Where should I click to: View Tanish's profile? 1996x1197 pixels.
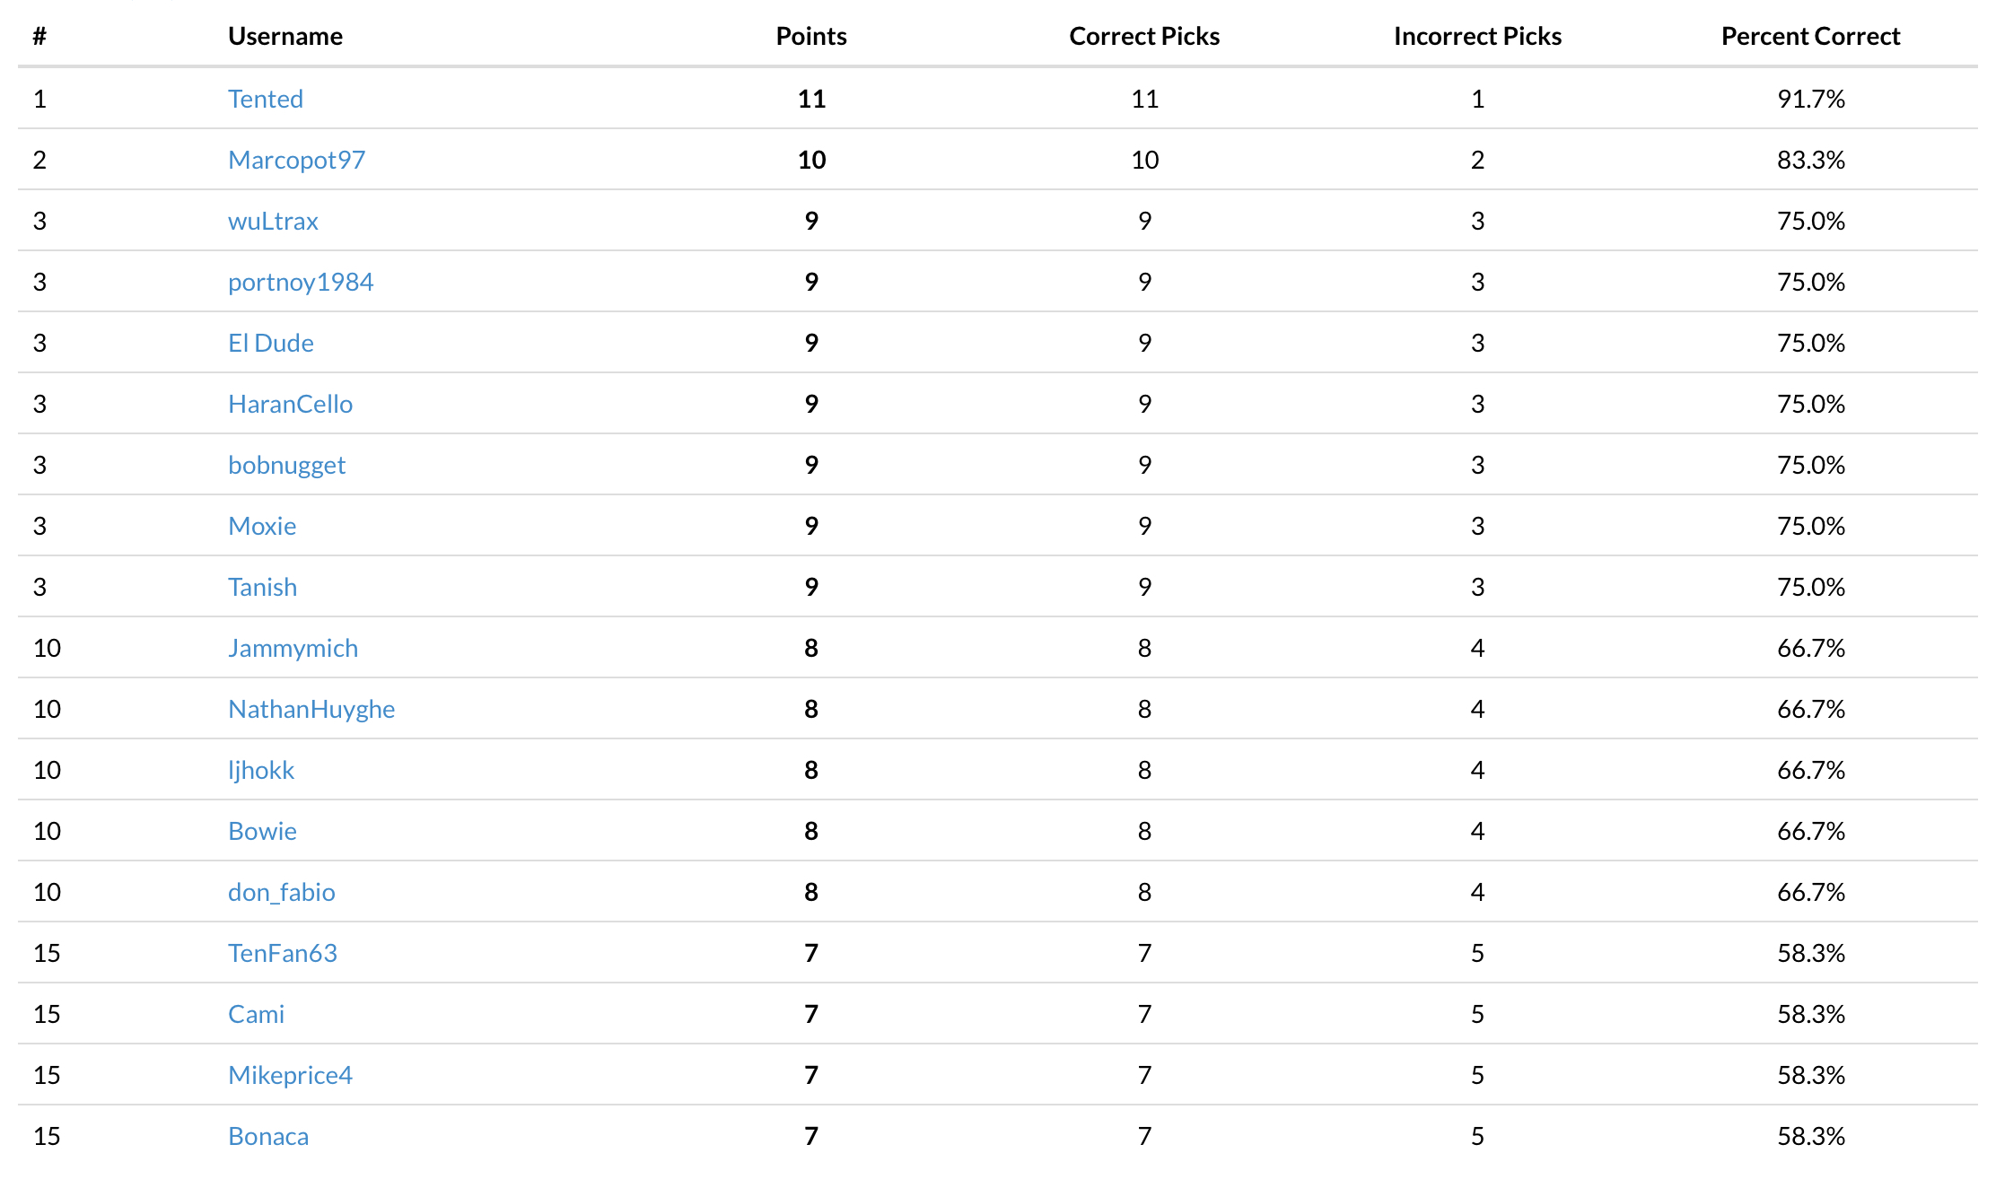point(262,587)
